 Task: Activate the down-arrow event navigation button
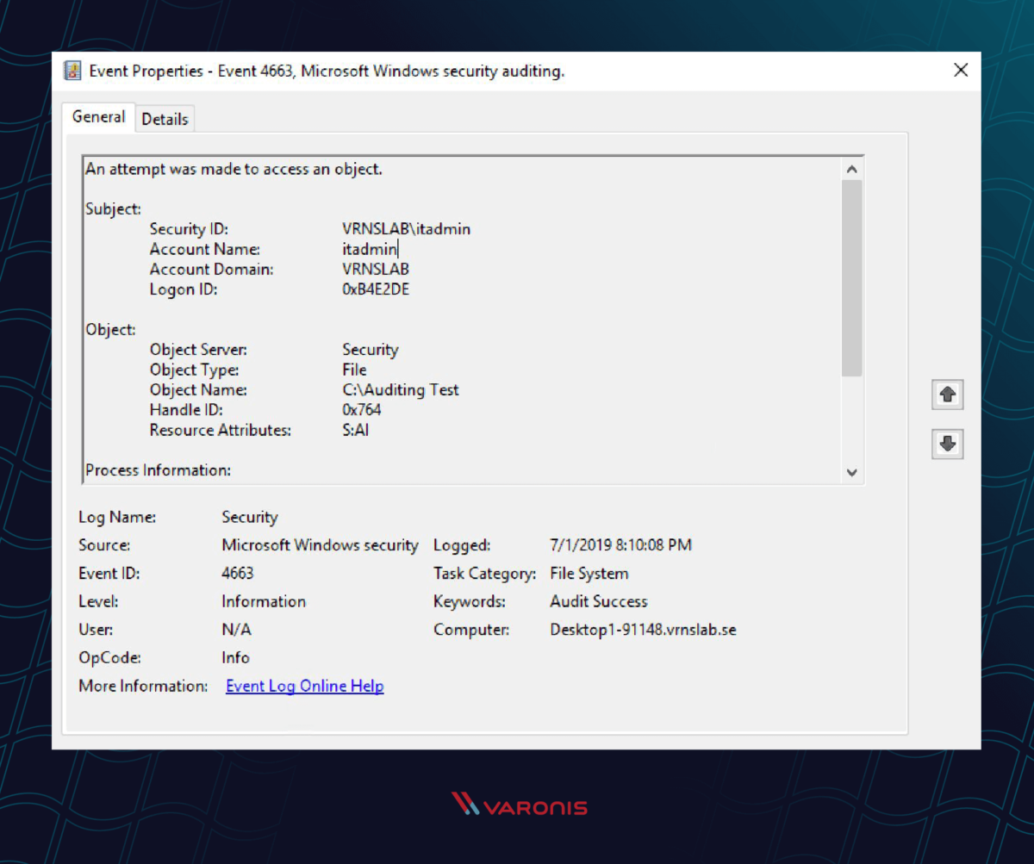(946, 444)
